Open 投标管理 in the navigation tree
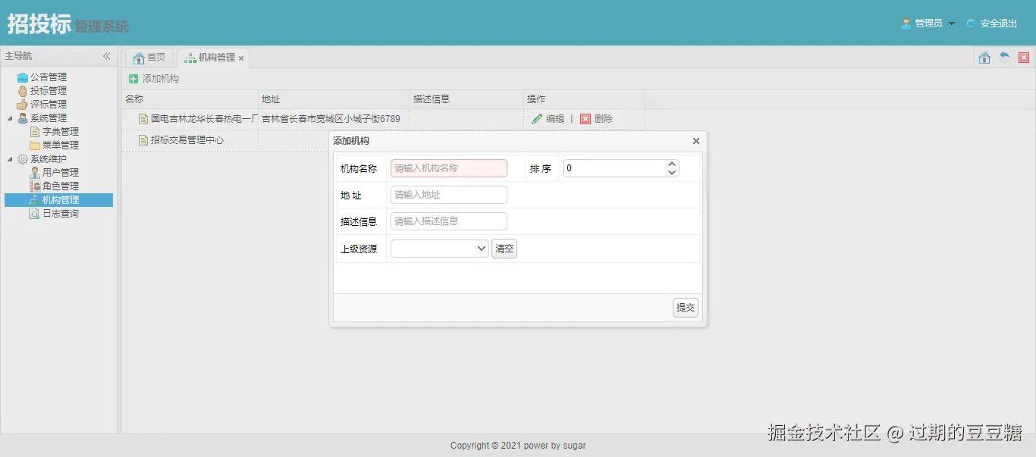The height and width of the screenshot is (457, 1036). coord(49,91)
